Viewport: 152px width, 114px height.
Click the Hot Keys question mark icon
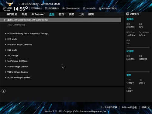[148, 107]
